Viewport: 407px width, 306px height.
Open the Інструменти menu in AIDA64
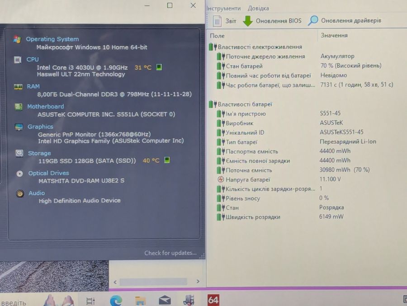pyautogui.click(x=223, y=8)
